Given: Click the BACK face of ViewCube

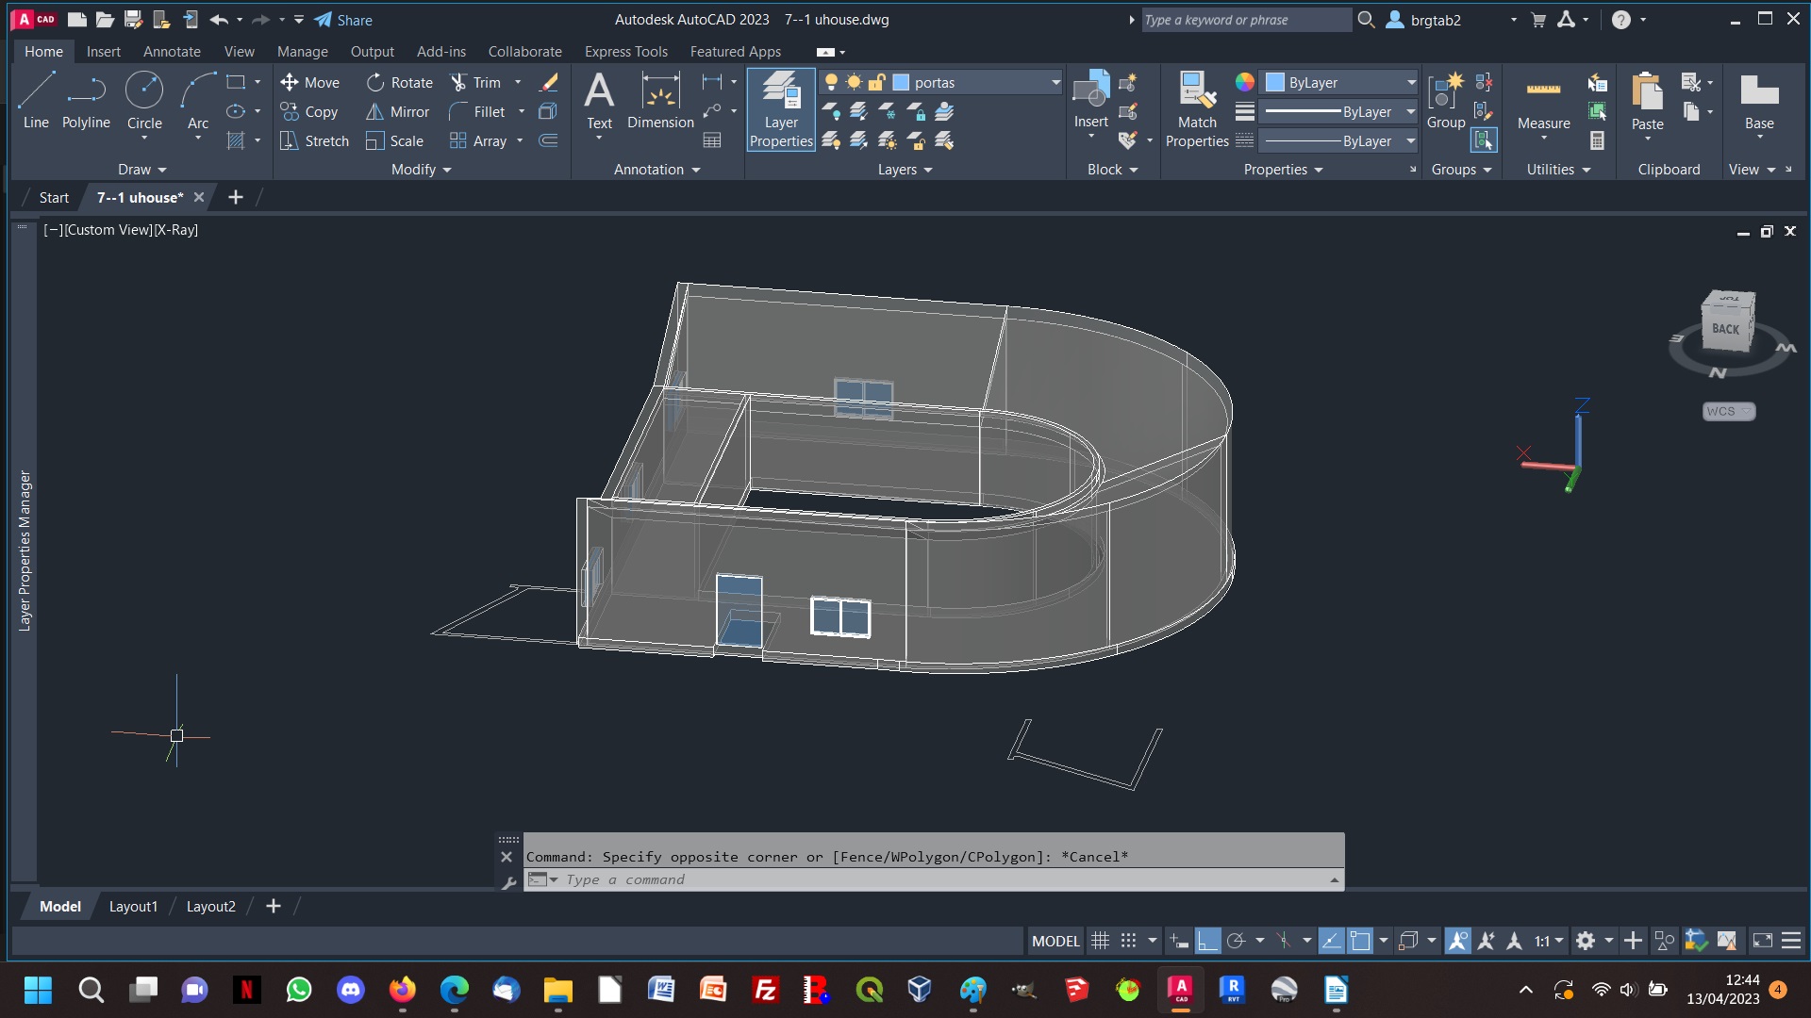Looking at the screenshot, I should [x=1726, y=329].
